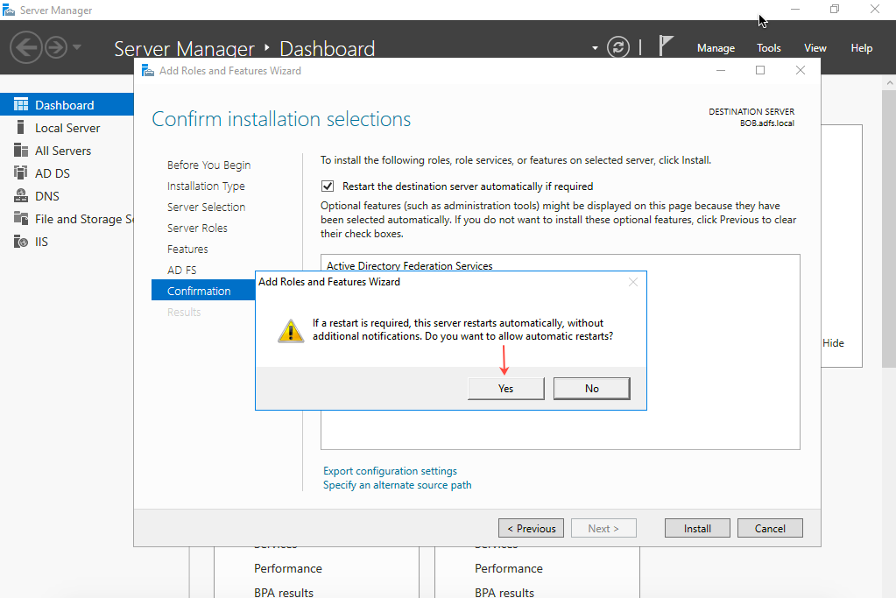Click the Server Manager title bar icon
Screen dimensions: 896x598
[x=9, y=11]
